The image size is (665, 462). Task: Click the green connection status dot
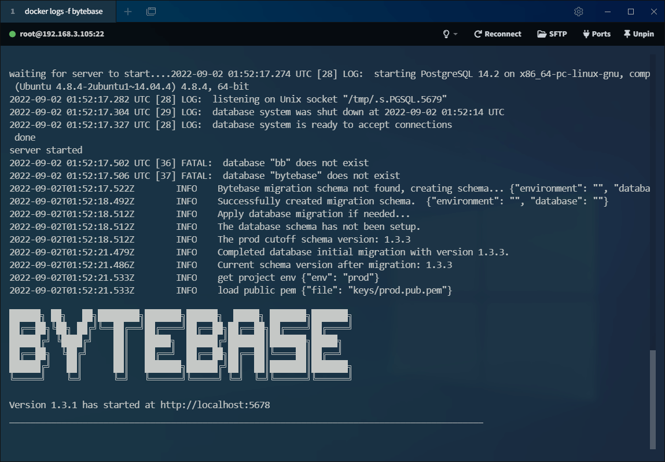[12, 34]
